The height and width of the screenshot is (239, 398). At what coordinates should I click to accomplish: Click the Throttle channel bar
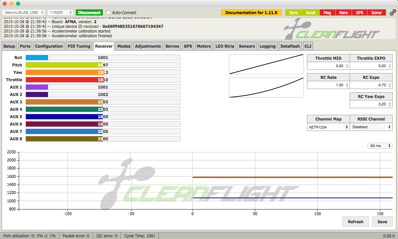coord(103,80)
